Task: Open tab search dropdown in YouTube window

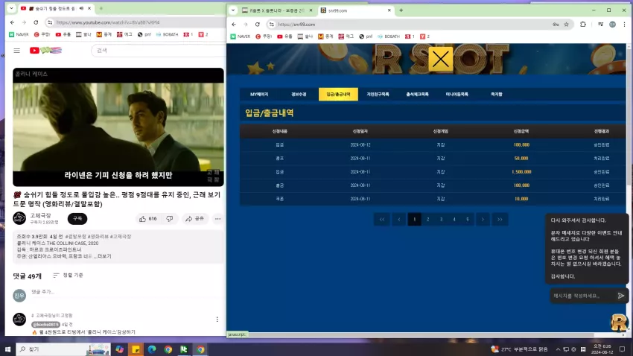Action: (x=11, y=8)
